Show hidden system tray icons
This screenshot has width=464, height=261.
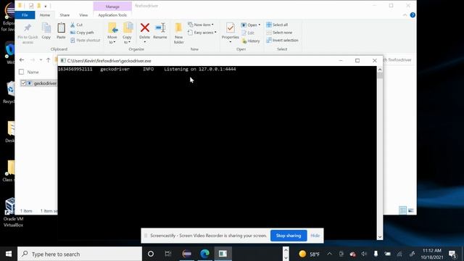click(329, 254)
